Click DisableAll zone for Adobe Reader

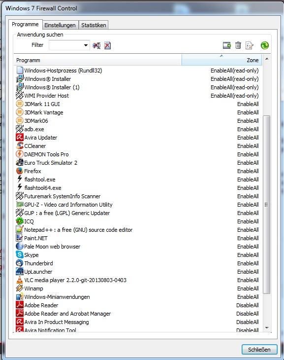247,305
